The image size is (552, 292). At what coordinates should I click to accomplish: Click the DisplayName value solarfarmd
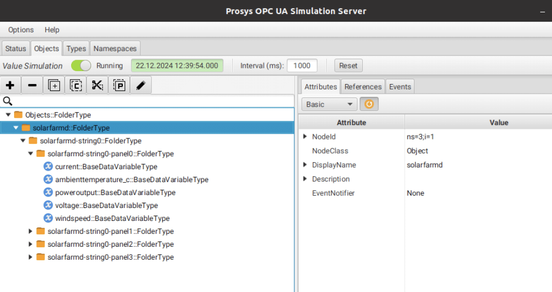pos(425,165)
